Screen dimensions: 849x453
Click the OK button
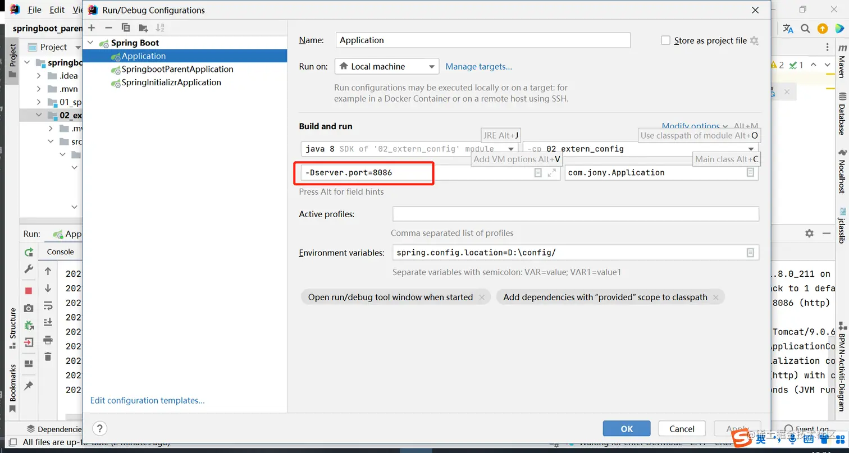(627, 428)
